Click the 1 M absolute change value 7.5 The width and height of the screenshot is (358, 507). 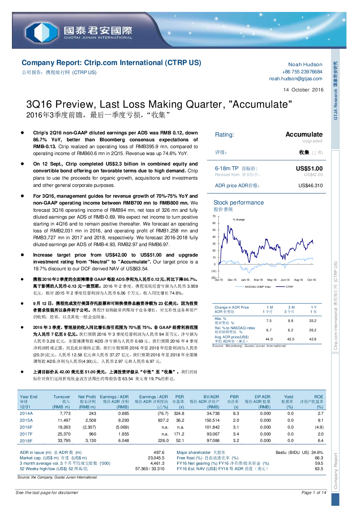coord(269,321)
